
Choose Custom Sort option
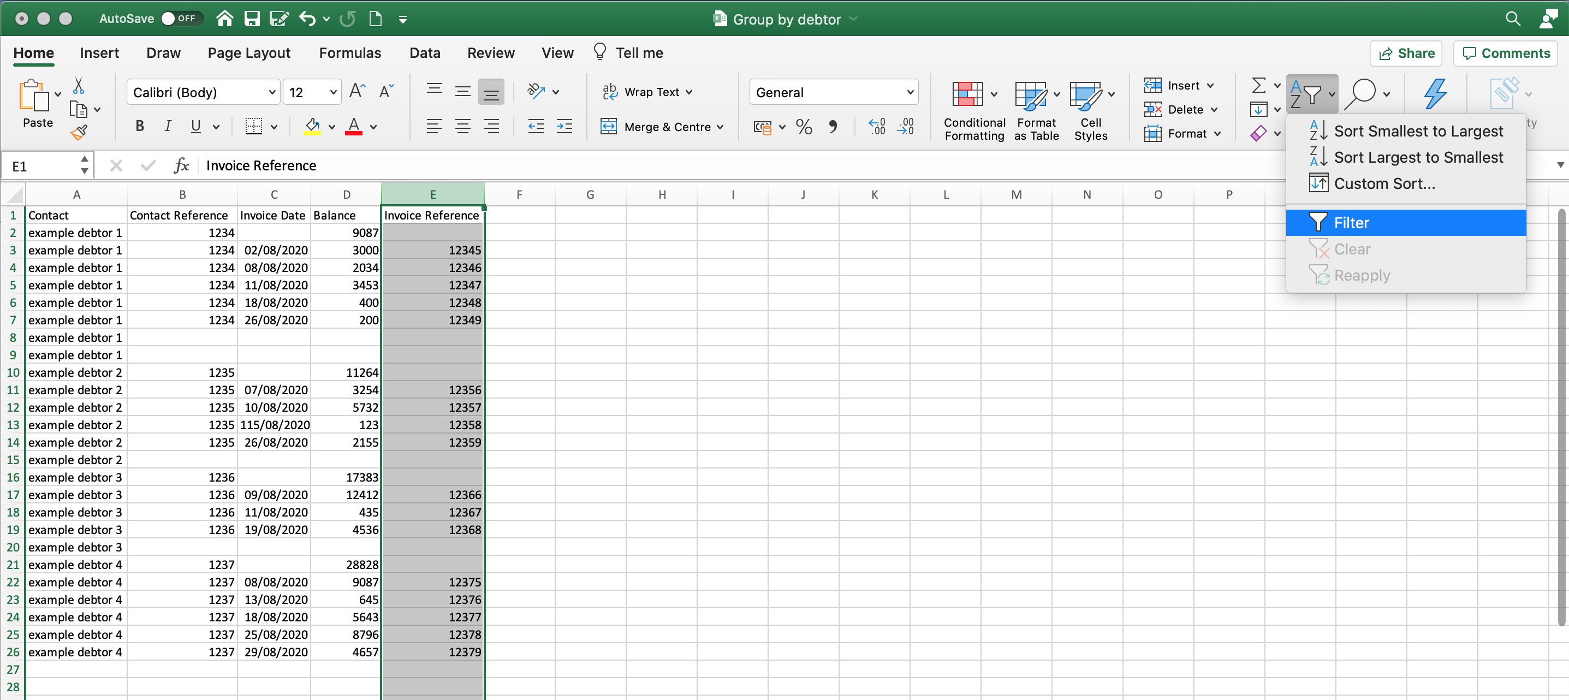point(1406,183)
